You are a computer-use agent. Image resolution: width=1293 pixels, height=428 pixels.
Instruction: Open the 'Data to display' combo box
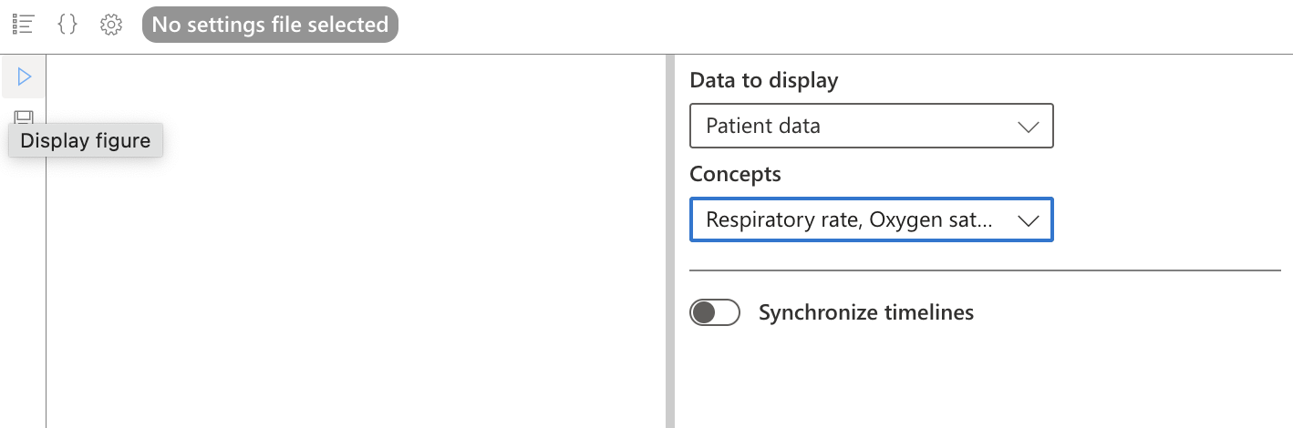pos(872,126)
